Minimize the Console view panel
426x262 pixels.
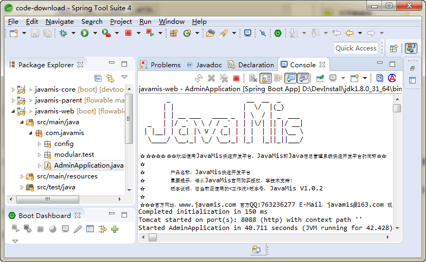coord(380,63)
